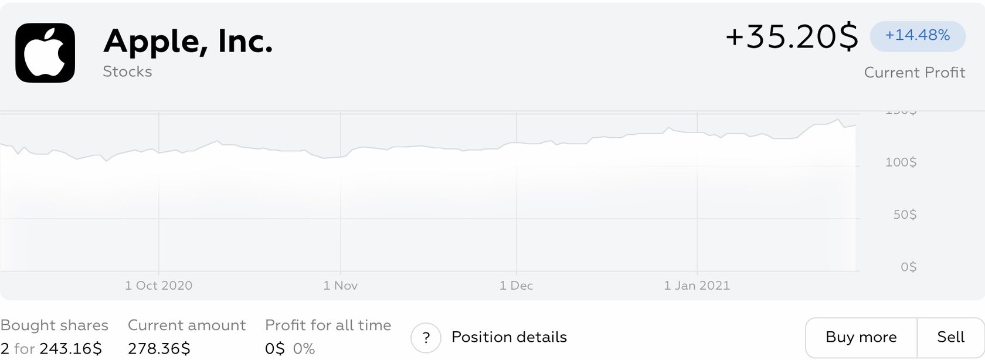The width and height of the screenshot is (985, 360).
Task: Select the 1 Oct 2020 axis label
Action: [x=158, y=286]
